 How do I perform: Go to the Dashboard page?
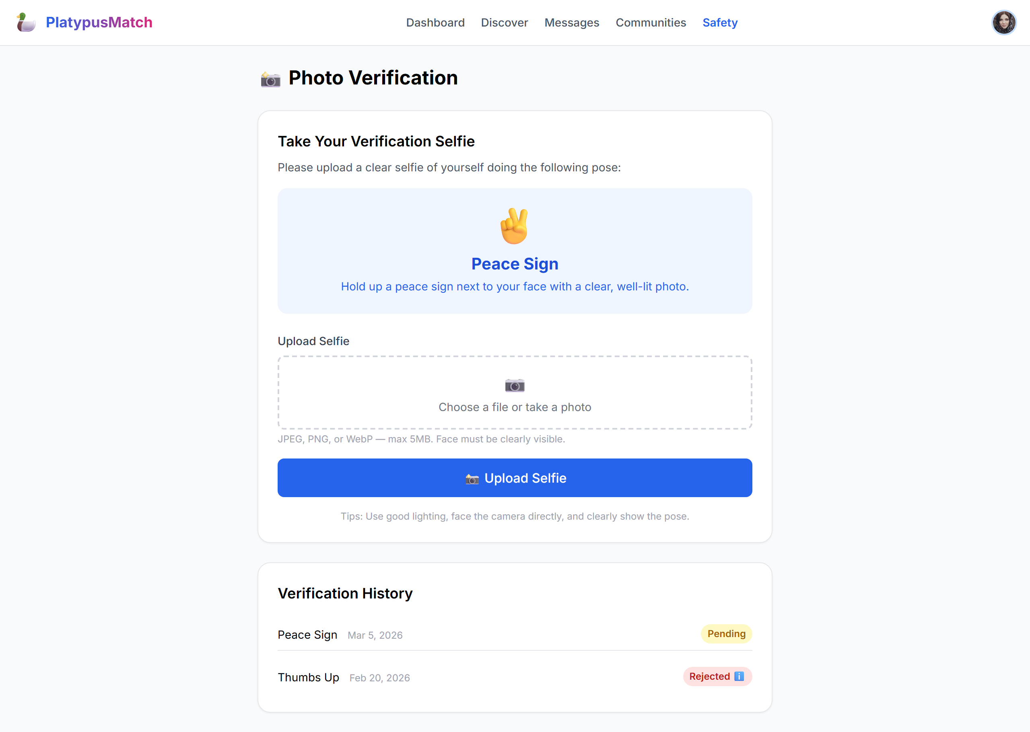(x=435, y=23)
